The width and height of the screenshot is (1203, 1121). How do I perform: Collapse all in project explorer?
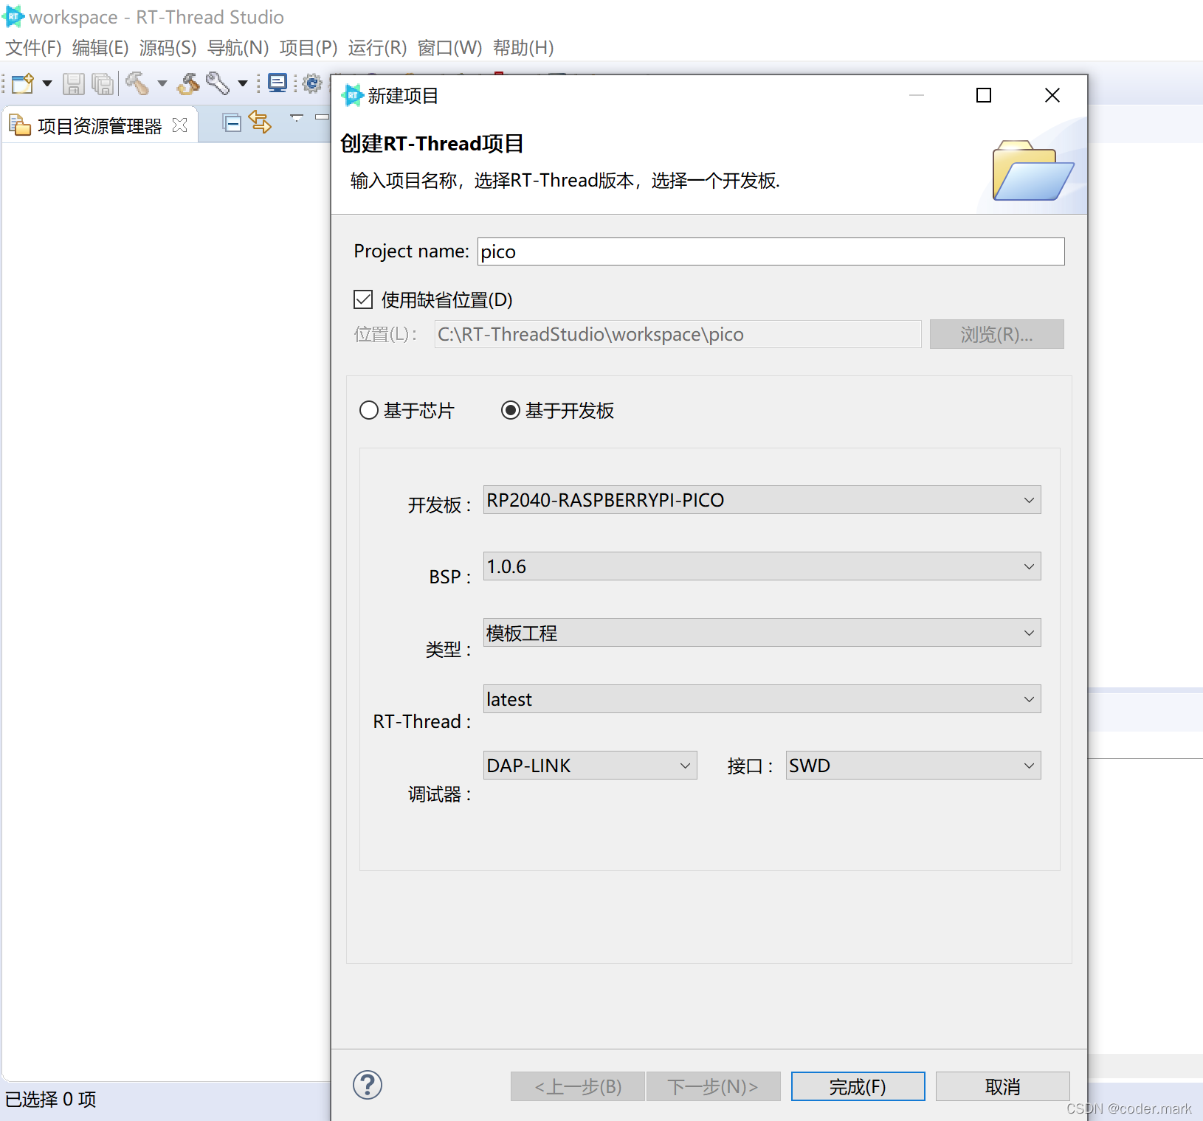(x=232, y=123)
